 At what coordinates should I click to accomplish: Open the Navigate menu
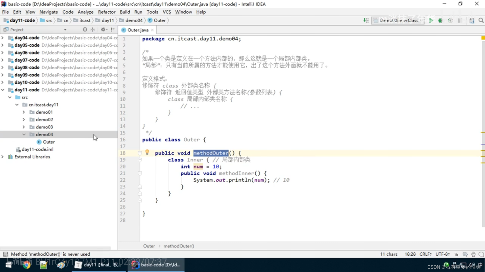[48, 12]
